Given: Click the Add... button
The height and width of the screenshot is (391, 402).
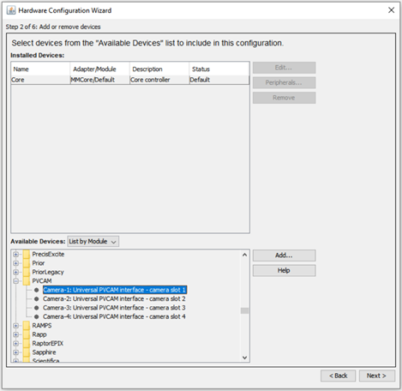Looking at the screenshot, I should click(284, 256).
